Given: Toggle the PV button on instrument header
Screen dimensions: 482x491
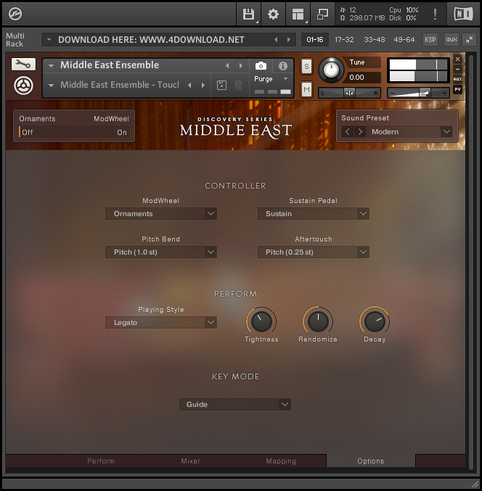Looking at the screenshot, I should 457,89.
